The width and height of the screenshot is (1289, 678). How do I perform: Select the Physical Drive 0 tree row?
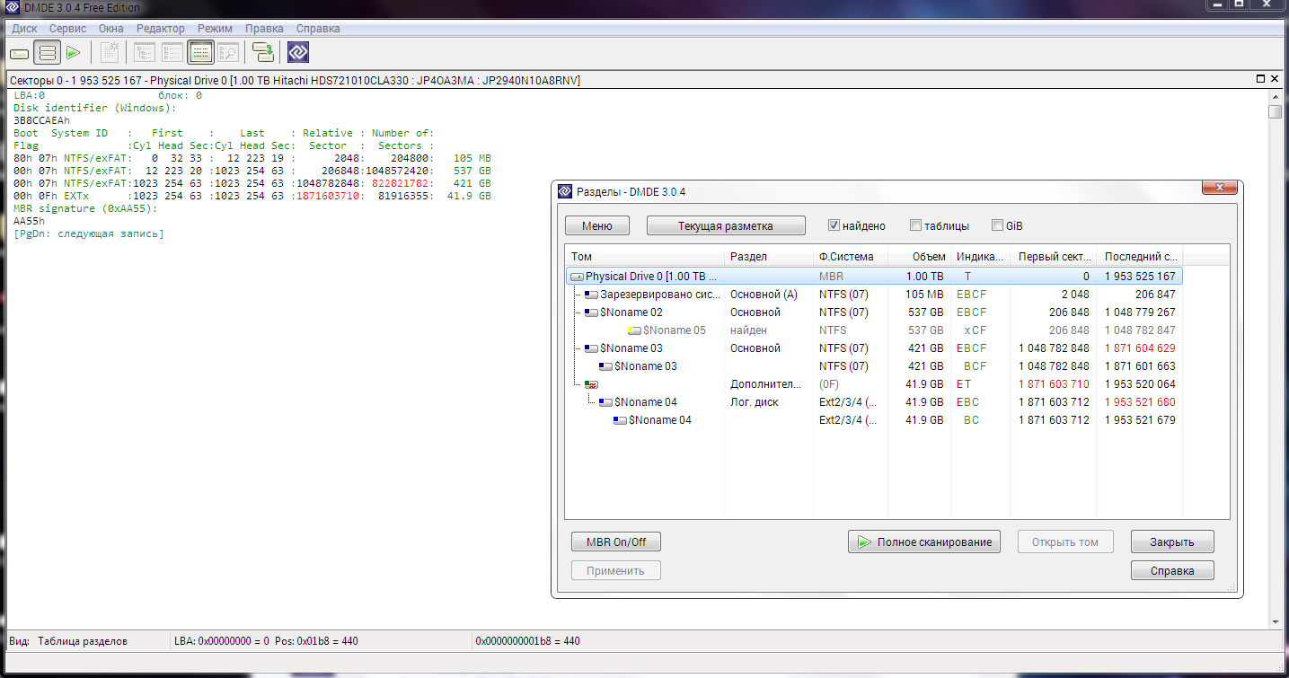pos(647,277)
